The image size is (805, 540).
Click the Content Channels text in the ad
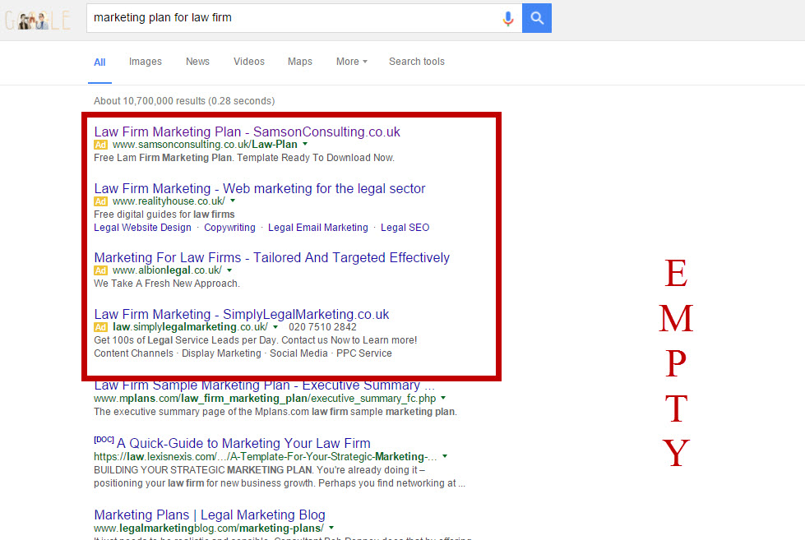(x=133, y=353)
